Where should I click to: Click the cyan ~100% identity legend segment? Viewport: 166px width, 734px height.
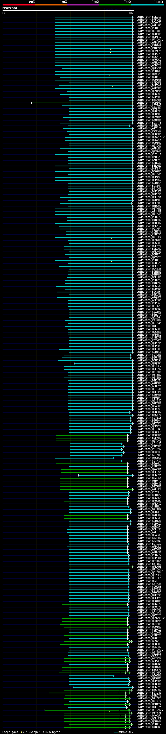(147, 5)
